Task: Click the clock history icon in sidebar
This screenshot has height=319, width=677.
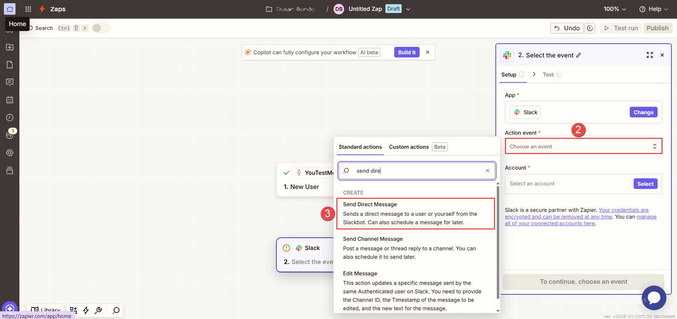Action: (x=10, y=118)
